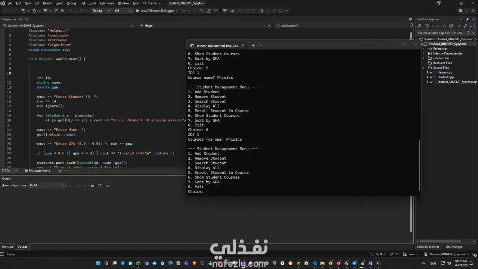Open the Windows Start menu
The width and height of the screenshot is (478, 269).
(x=98, y=263)
